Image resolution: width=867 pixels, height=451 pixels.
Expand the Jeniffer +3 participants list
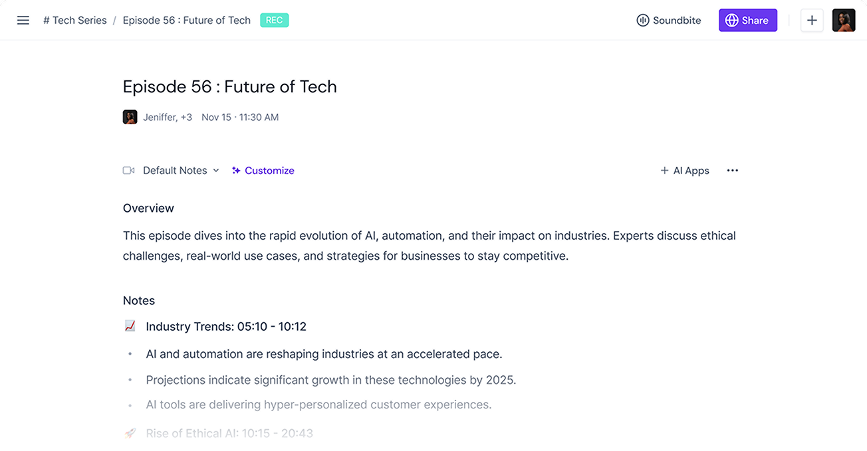[x=167, y=117]
